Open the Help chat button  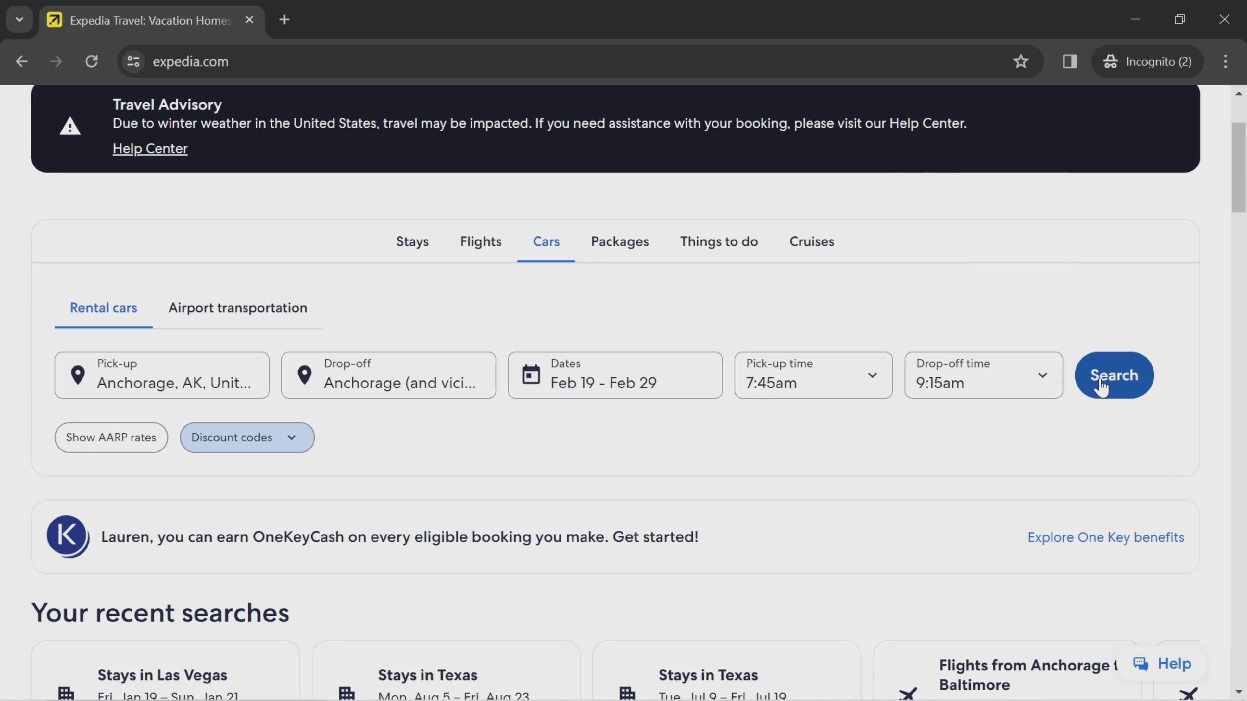[x=1162, y=663]
